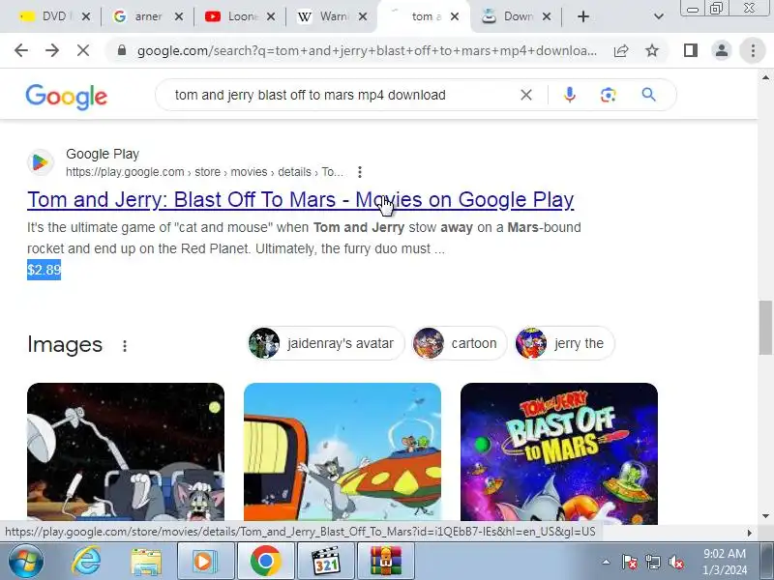Share this page using the share icon
This screenshot has height=580, width=774.
click(621, 50)
